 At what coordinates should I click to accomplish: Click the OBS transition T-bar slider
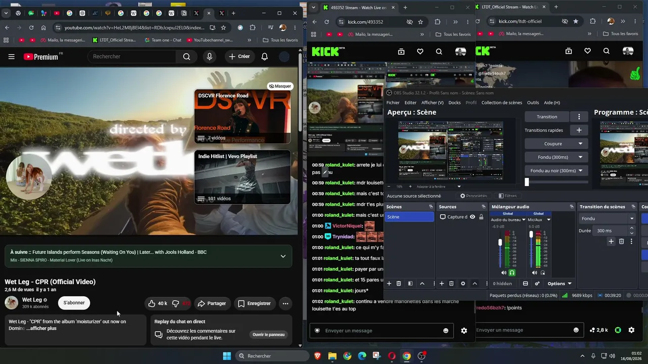[x=527, y=182]
